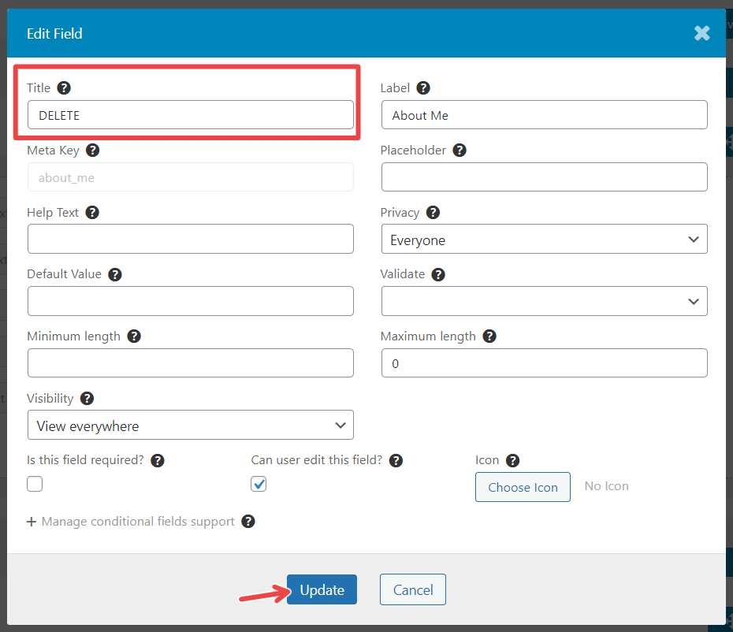Open the Title help tooltip icon
Viewport: 733px width, 632px height.
point(63,87)
